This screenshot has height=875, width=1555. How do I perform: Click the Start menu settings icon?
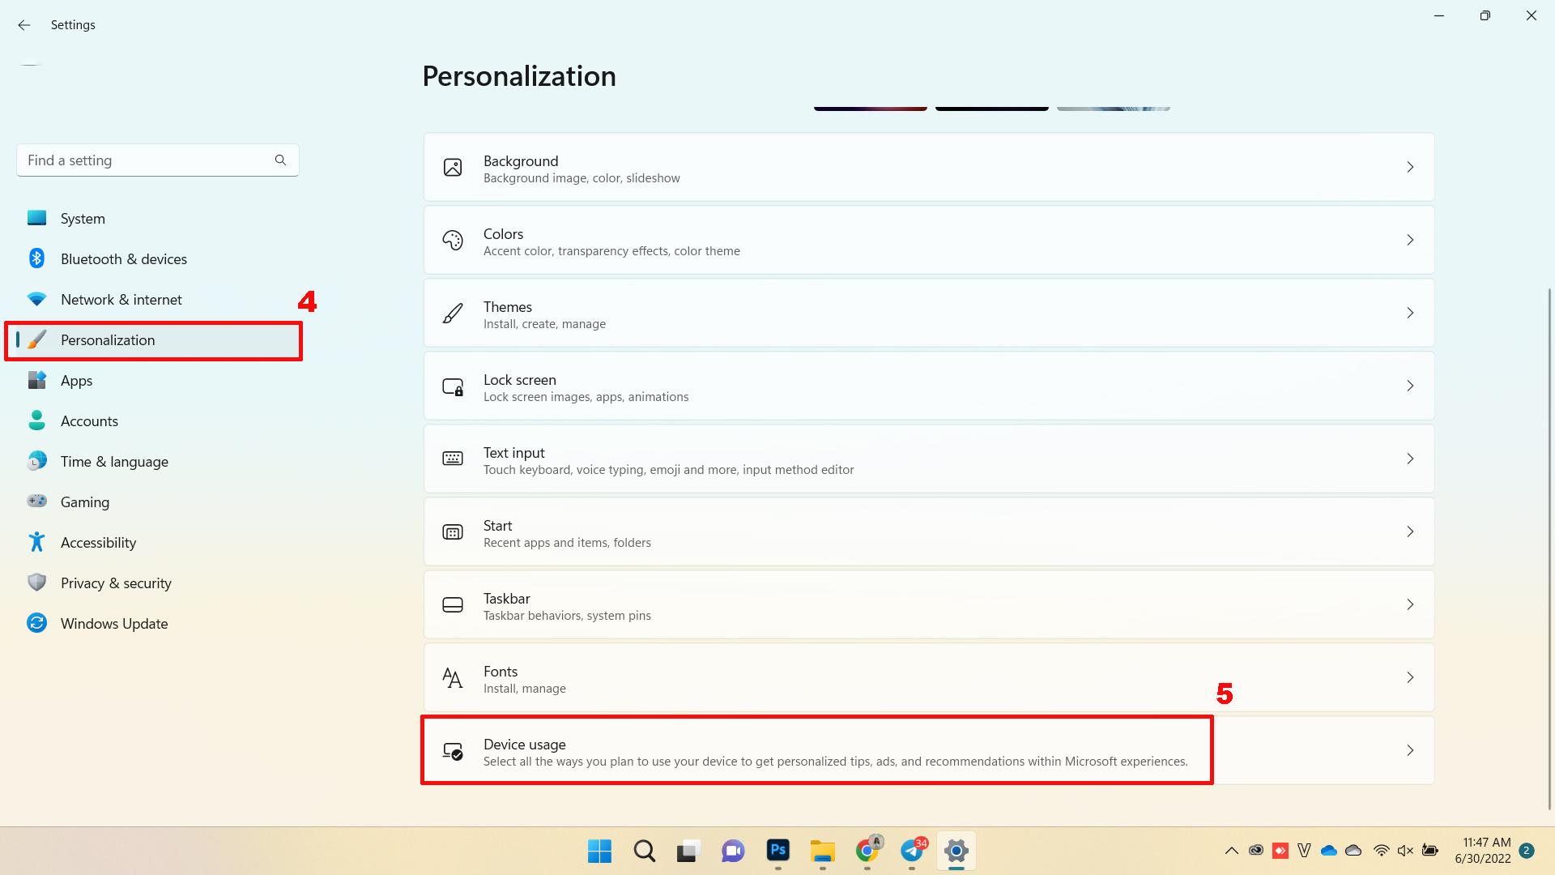point(453,532)
